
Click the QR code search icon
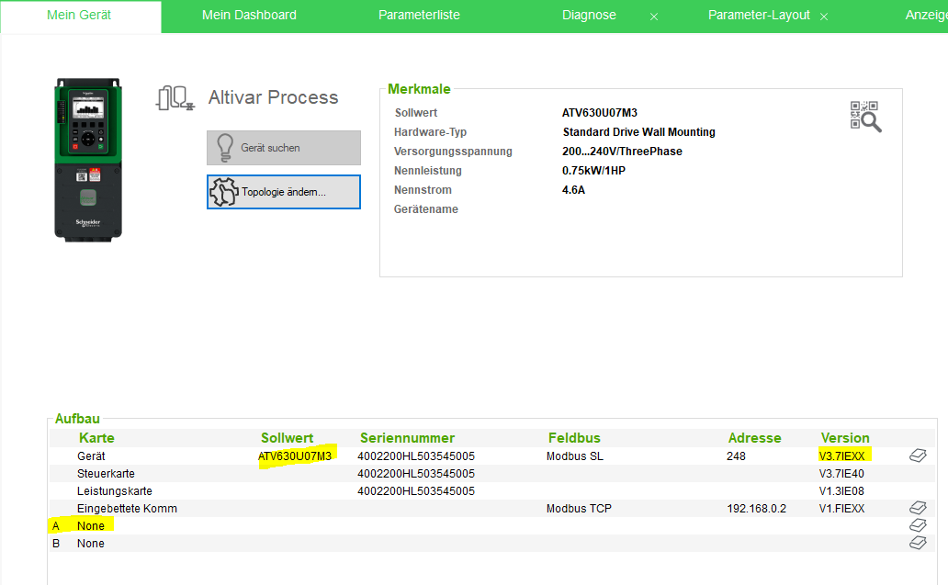point(865,116)
